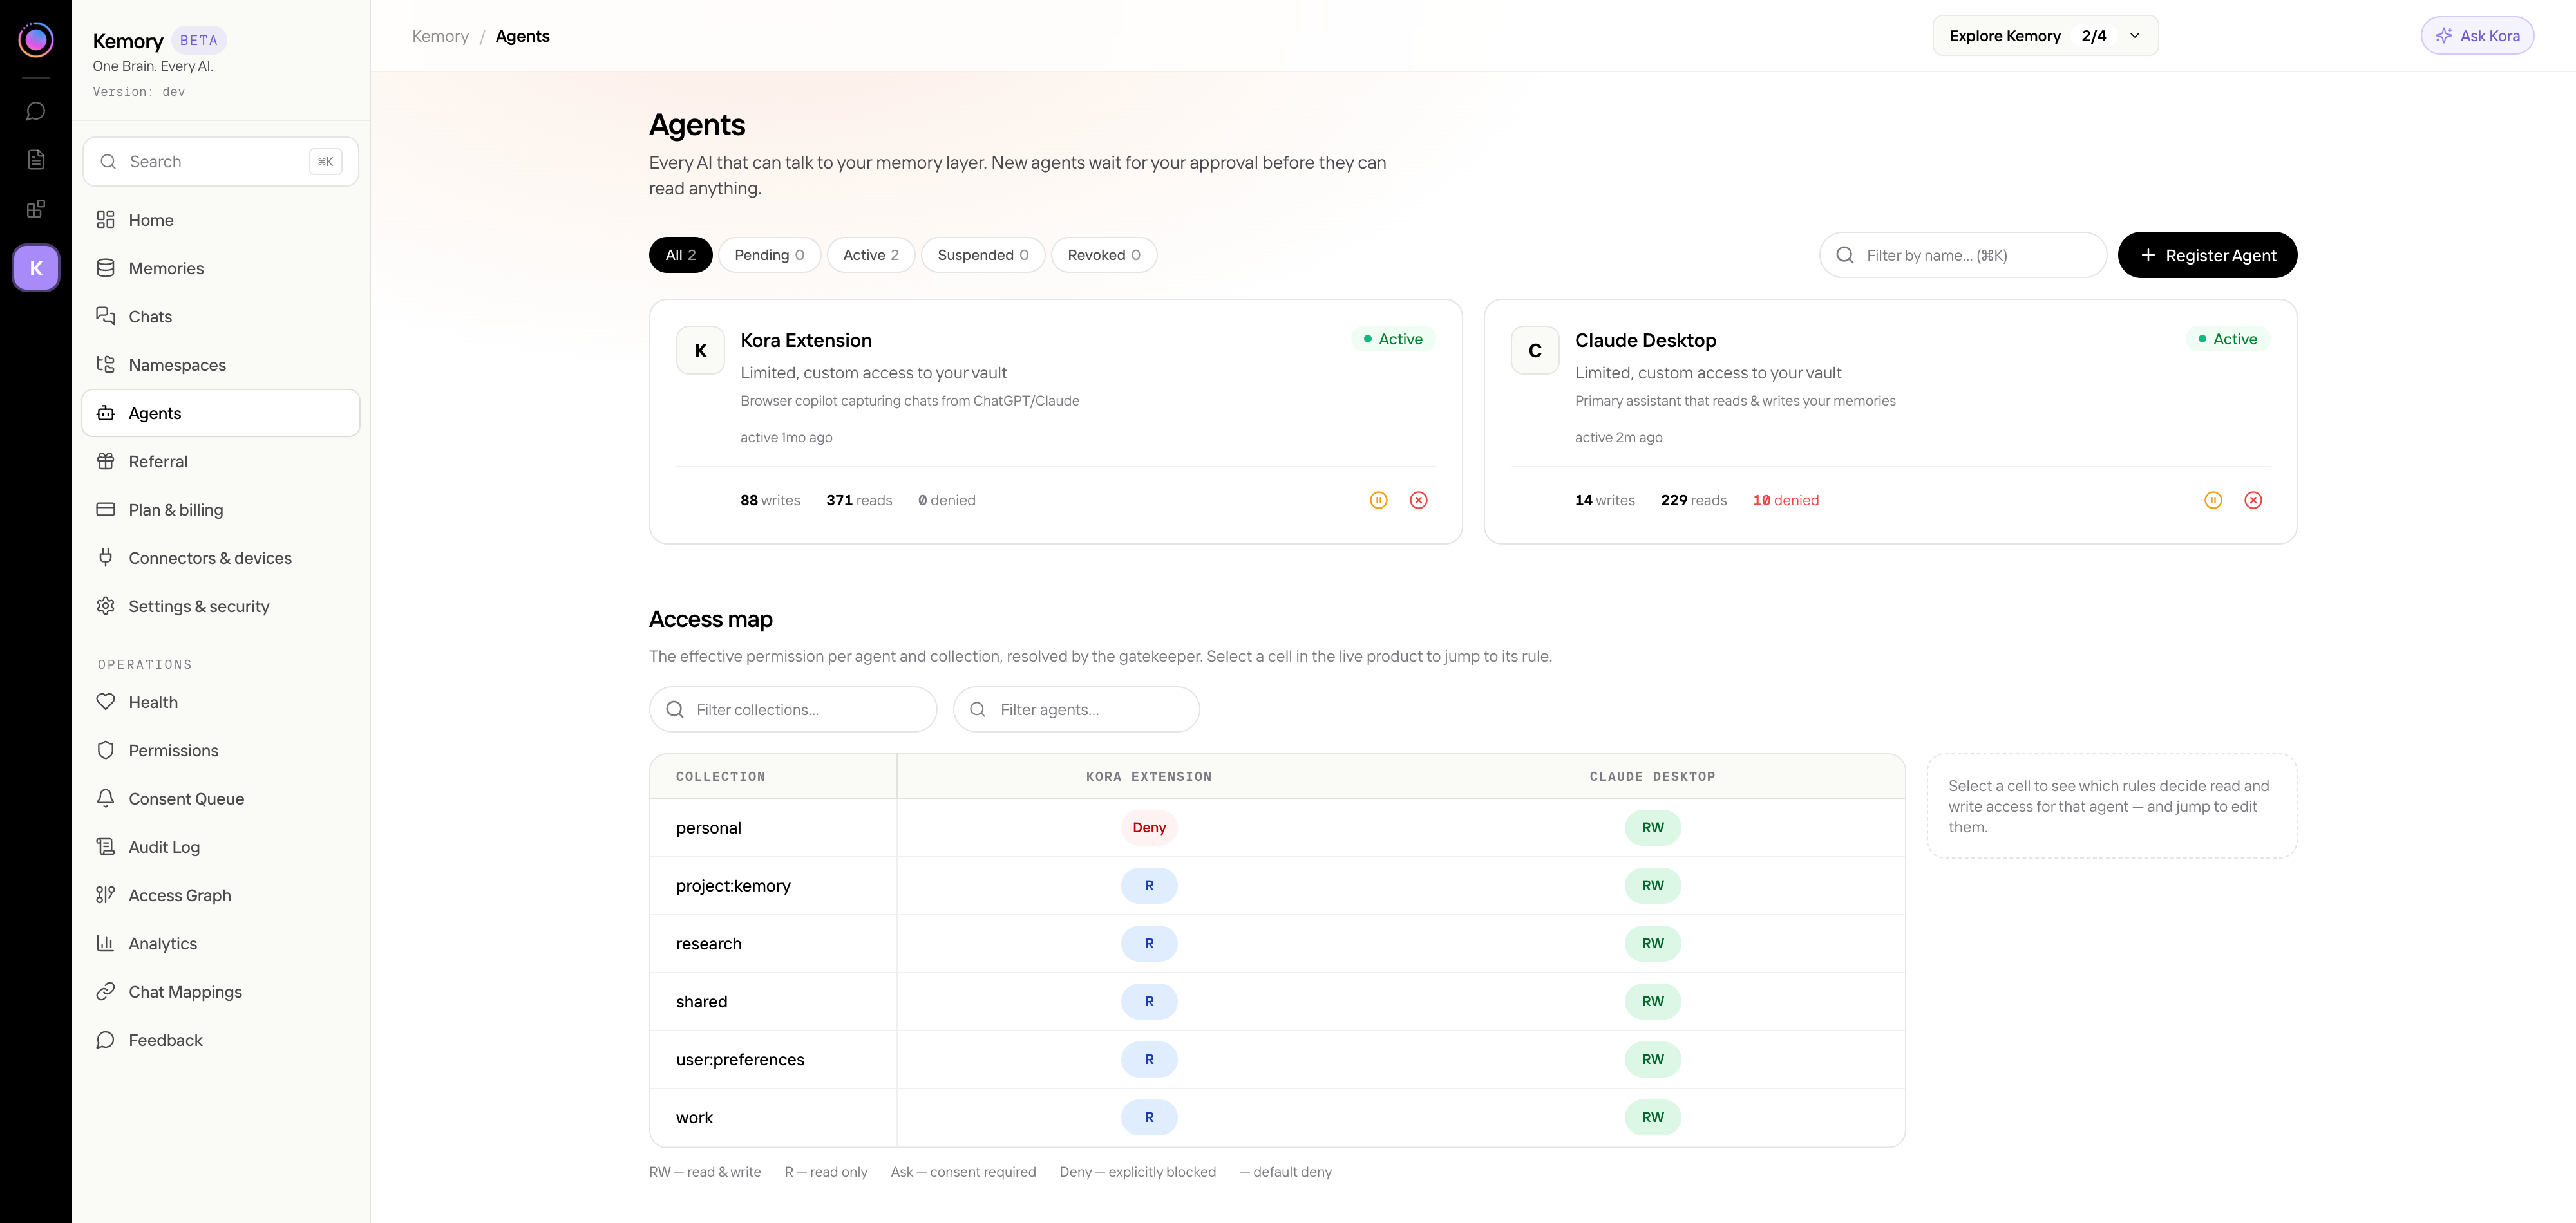Open the Kora Extension agent card title
The width and height of the screenshot is (2576, 1223).
806,341
